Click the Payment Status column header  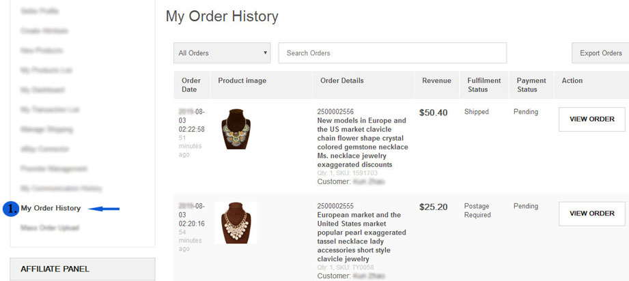pos(531,85)
